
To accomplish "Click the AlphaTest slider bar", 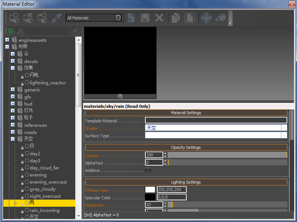I will tap(227, 162).
